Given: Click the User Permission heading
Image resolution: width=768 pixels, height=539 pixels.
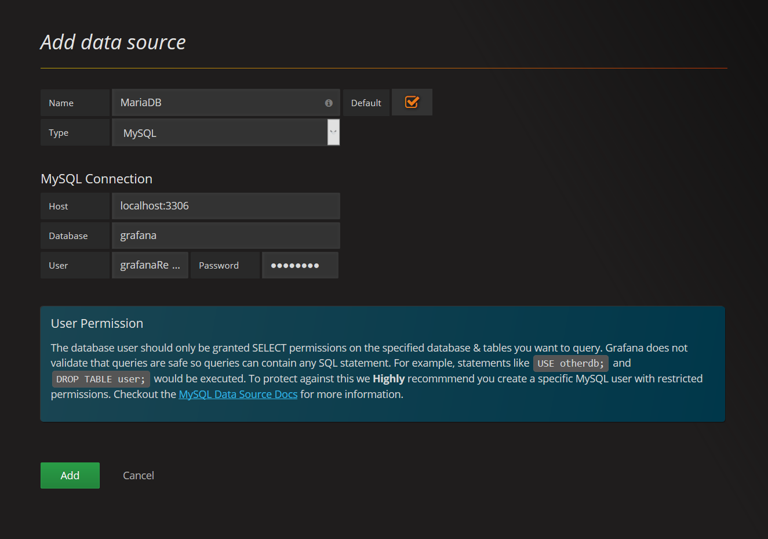Looking at the screenshot, I should [97, 324].
